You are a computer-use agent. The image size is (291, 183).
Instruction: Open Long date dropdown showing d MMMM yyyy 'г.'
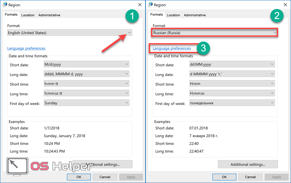pyautogui.click(x=232, y=74)
